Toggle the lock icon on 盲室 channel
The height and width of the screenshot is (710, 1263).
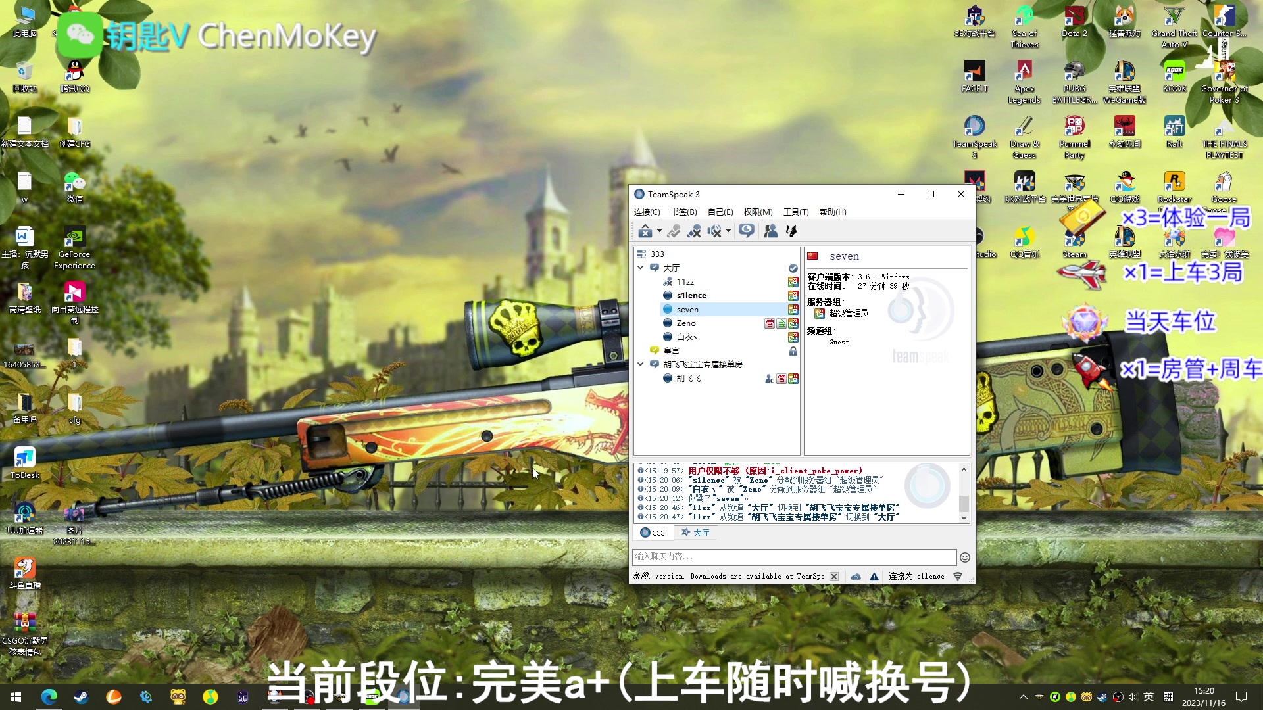(793, 350)
